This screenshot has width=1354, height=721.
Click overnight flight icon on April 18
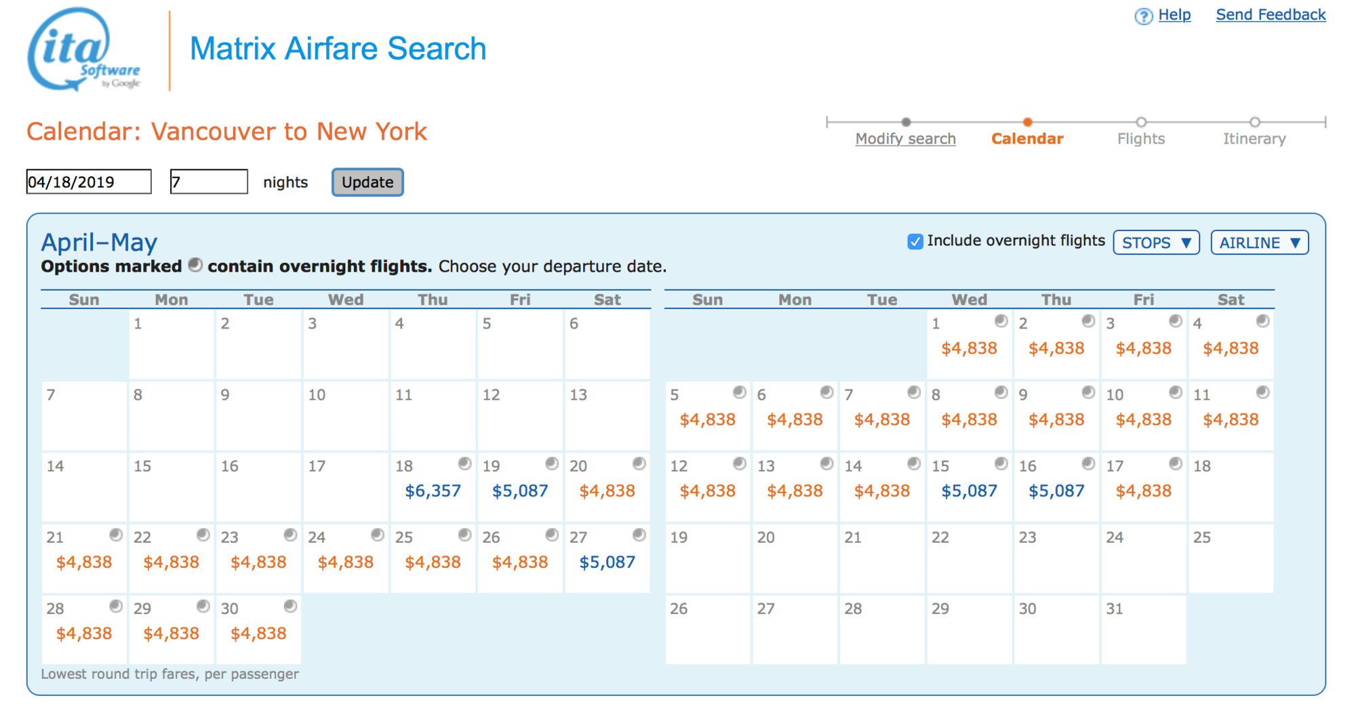464,464
